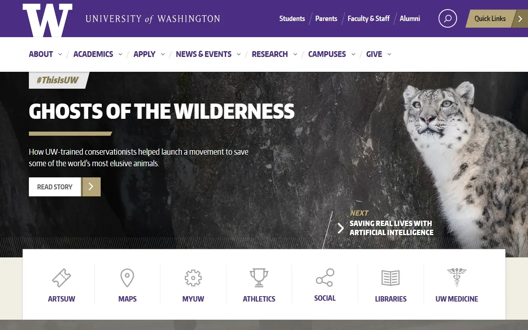Click the Libraries open book icon

click(x=391, y=278)
